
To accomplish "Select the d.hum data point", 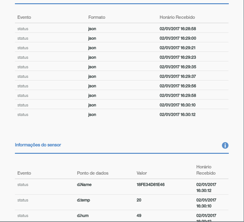I will click(x=83, y=216).
